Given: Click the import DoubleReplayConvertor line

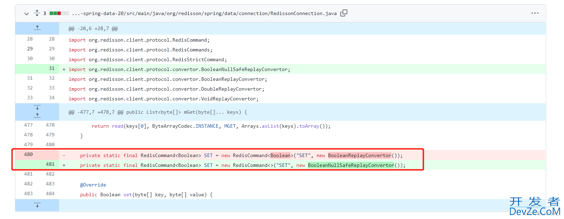Looking at the screenshot, I should (166, 89).
